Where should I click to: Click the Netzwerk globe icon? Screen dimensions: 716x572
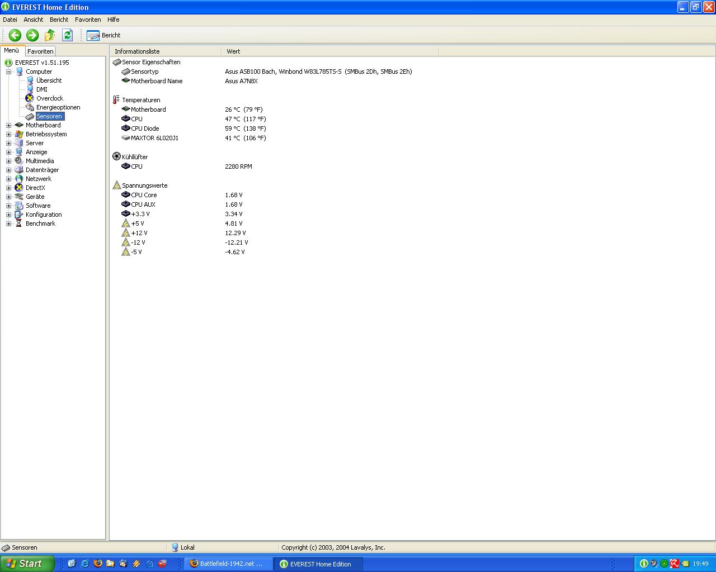click(x=19, y=179)
